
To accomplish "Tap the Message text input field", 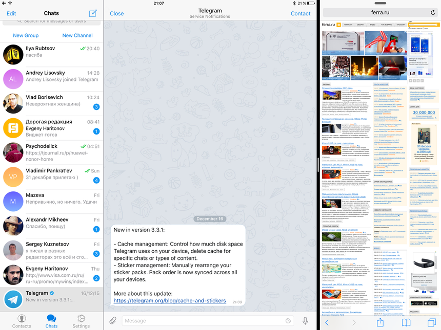I will (x=208, y=320).
